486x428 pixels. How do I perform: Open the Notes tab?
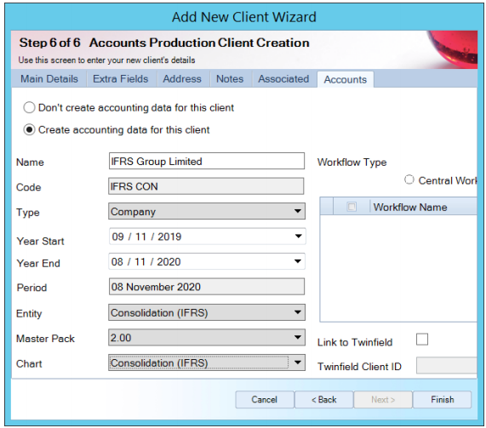point(230,79)
